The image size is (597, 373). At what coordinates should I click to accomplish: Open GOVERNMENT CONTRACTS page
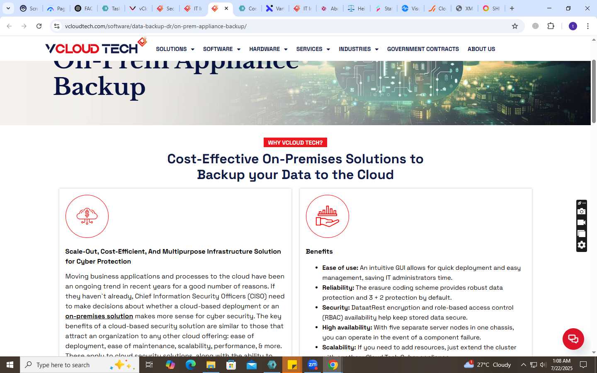[423, 49]
